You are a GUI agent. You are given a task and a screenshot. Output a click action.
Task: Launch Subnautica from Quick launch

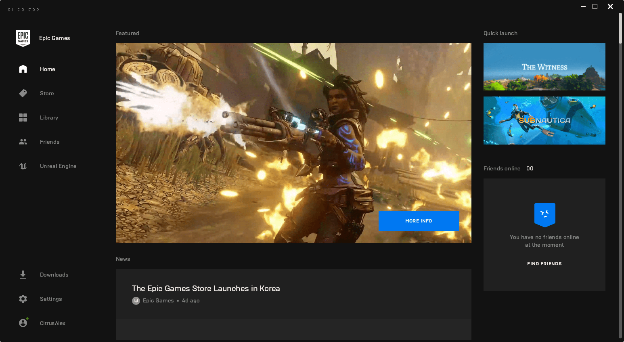pyautogui.click(x=544, y=120)
